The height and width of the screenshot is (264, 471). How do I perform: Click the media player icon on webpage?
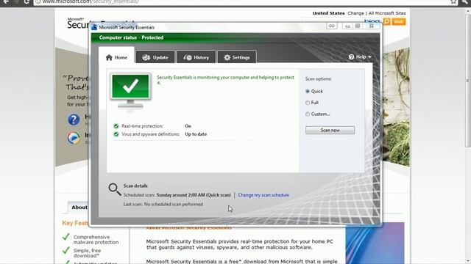pos(74,138)
